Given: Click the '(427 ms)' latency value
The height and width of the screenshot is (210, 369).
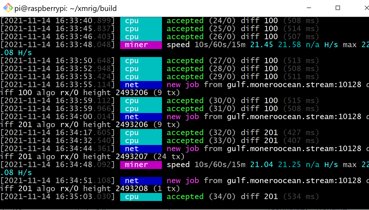Looking at the screenshot, I should 301,133.
